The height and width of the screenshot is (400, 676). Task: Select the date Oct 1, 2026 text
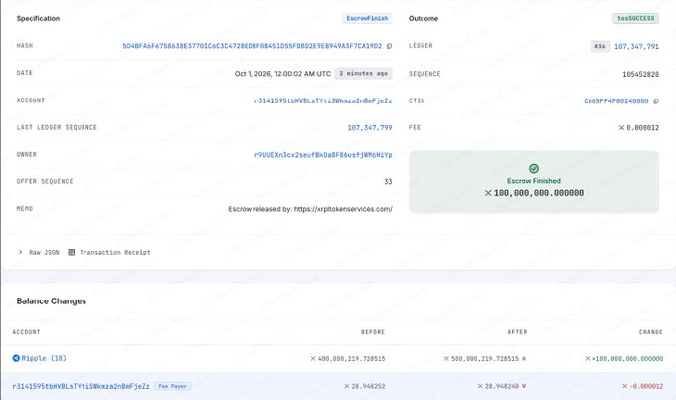point(282,74)
